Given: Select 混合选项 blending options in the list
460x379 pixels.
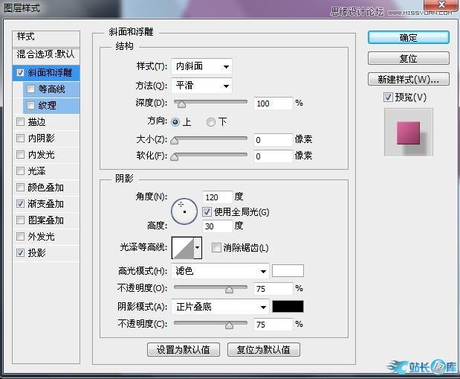Looking at the screenshot, I should (x=46, y=54).
